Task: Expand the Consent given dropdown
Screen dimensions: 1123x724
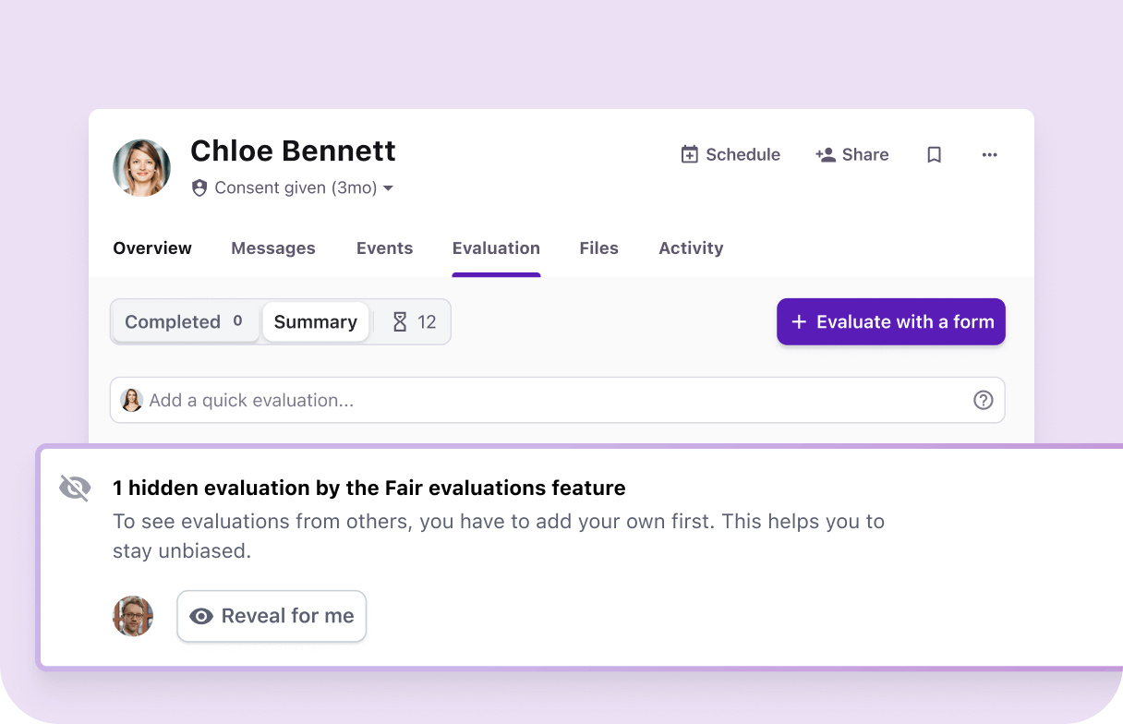Action: pyautogui.click(x=388, y=187)
